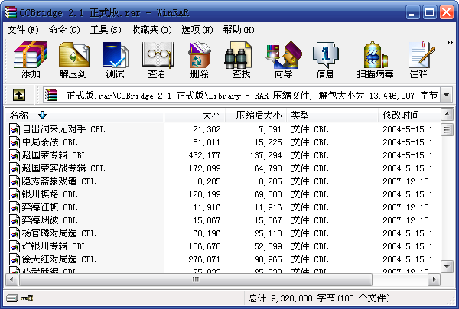Click horizontal scrollbar right arrow
Screen dimensions: 459x309
point(434,280)
